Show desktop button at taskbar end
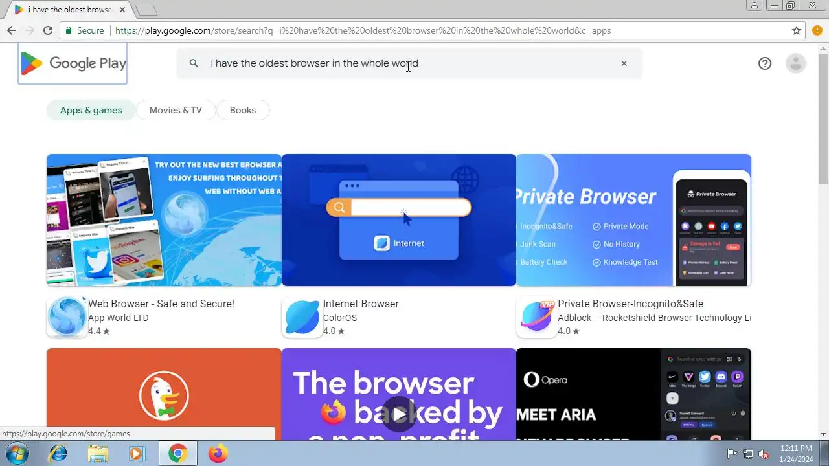 pyautogui.click(x=824, y=454)
